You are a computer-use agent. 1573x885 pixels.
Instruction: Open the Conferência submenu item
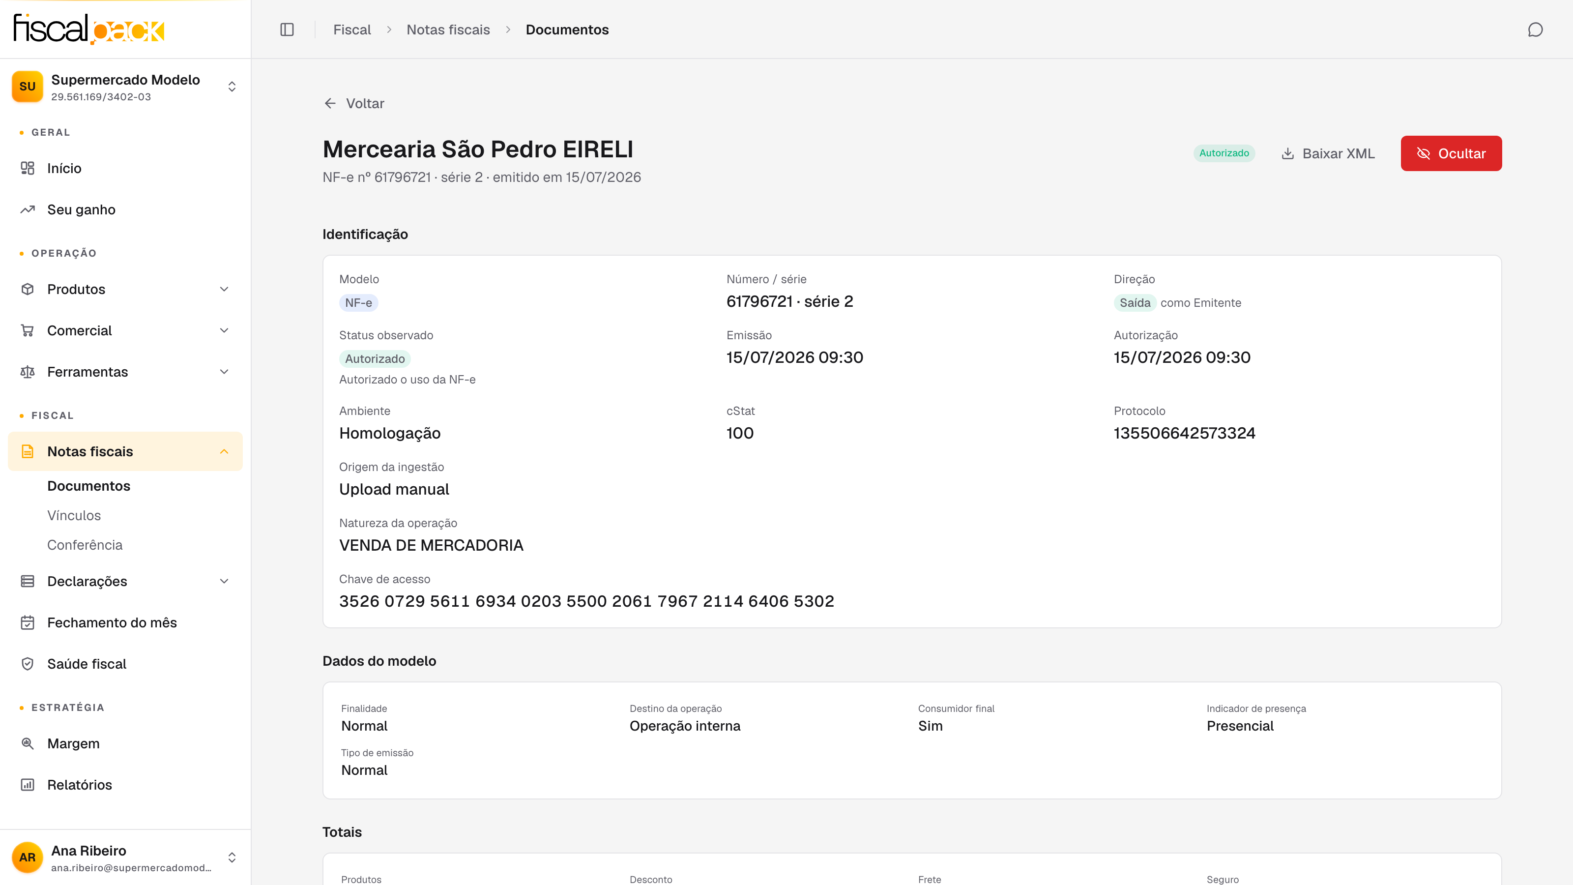pyautogui.click(x=85, y=545)
